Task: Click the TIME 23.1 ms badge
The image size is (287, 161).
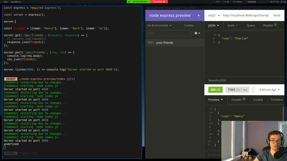Action: coord(237,90)
